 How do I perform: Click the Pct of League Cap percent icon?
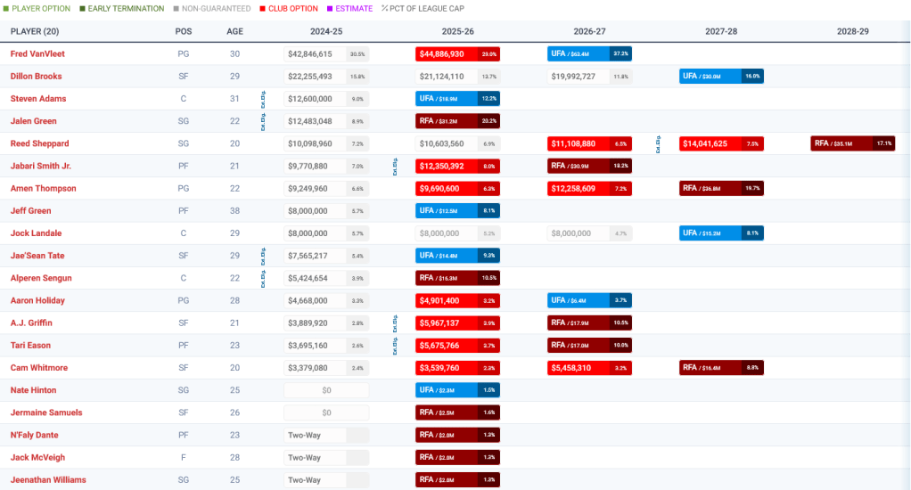coord(385,9)
